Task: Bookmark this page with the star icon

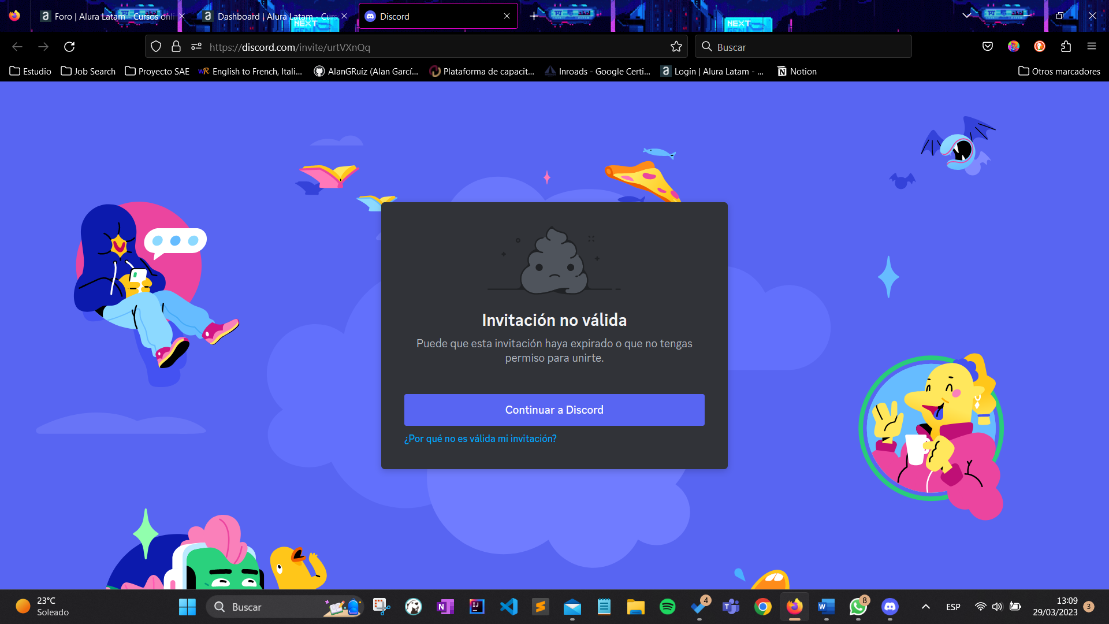Action: [x=676, y=47]
